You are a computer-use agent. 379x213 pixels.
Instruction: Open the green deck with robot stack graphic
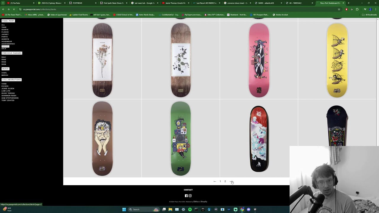click(181, 138)
